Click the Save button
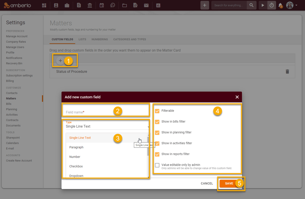 pos(229,183)
